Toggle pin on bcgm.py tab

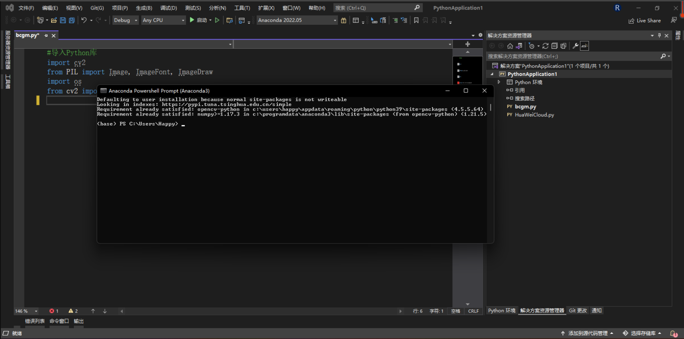tap(46, 36)
